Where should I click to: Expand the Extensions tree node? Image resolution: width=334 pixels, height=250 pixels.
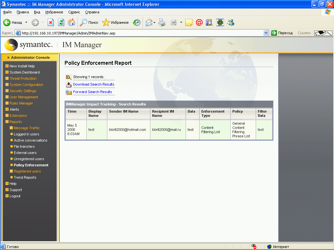pyautogui.click(x=7, y=116)
